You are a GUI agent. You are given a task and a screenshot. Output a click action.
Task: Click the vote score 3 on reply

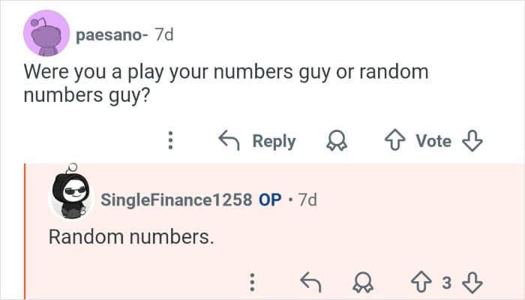click(445, 283)
